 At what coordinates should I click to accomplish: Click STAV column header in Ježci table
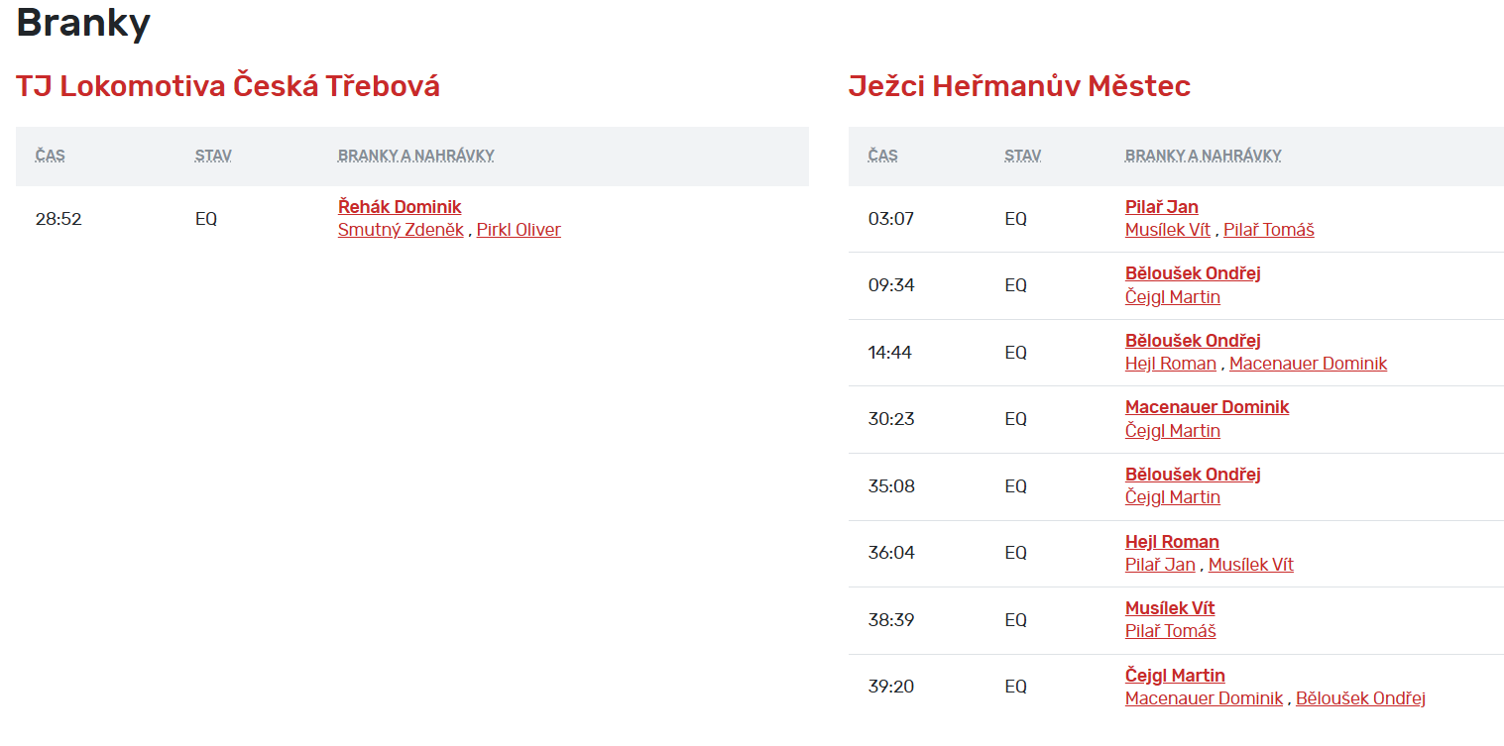[x=1022, y=156]
